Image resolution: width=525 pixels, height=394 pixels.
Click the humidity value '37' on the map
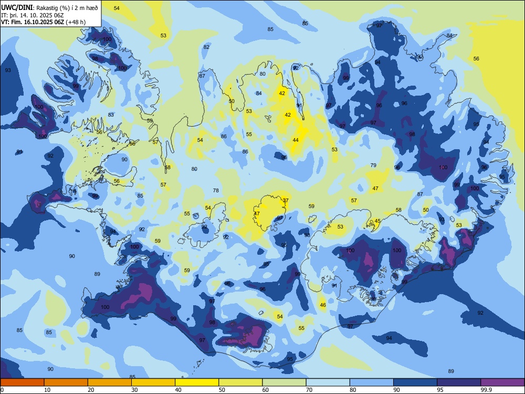(286, 200)
